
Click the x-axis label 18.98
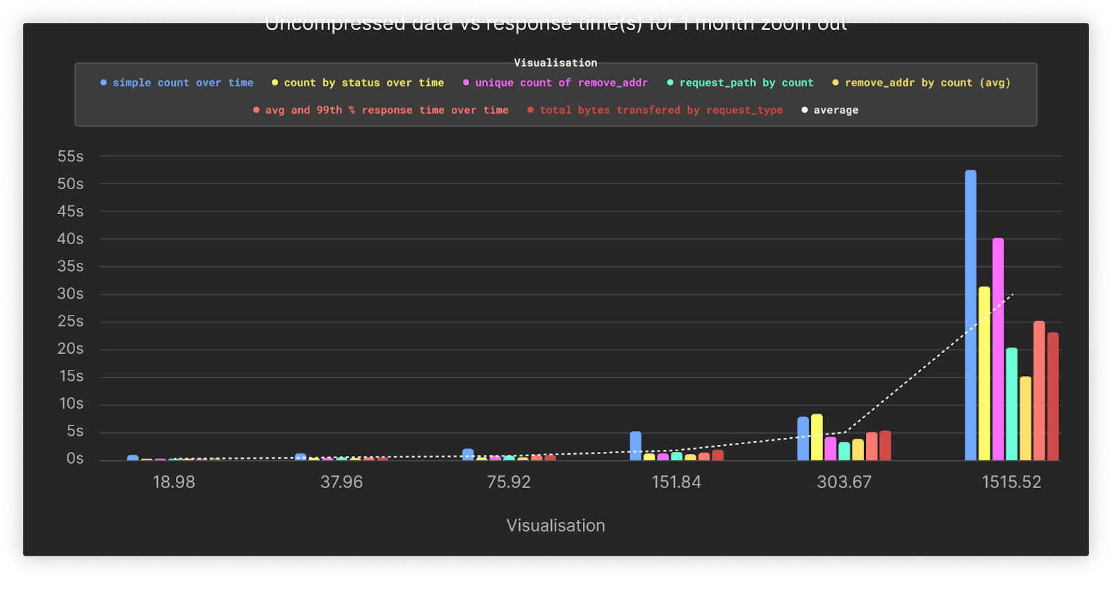(x=174, y=482)
